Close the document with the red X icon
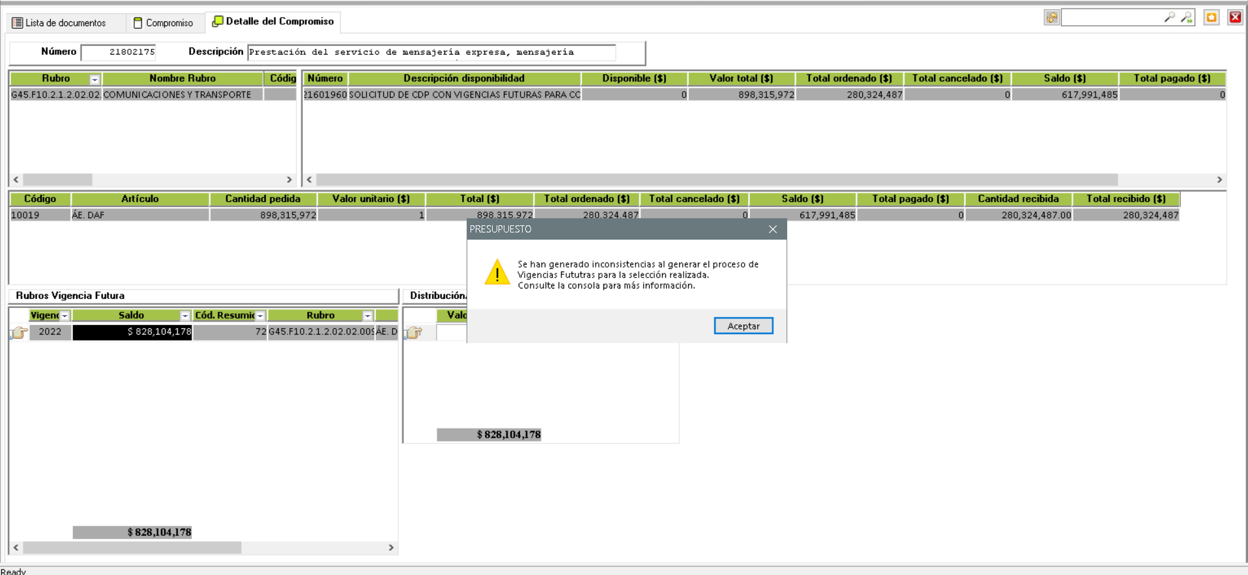The width and height of the screenshot is (1248, 575). coord(1235,18)
